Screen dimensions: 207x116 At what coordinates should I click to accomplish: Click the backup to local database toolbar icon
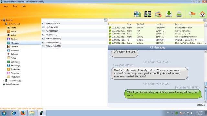(x=137, y=14)
